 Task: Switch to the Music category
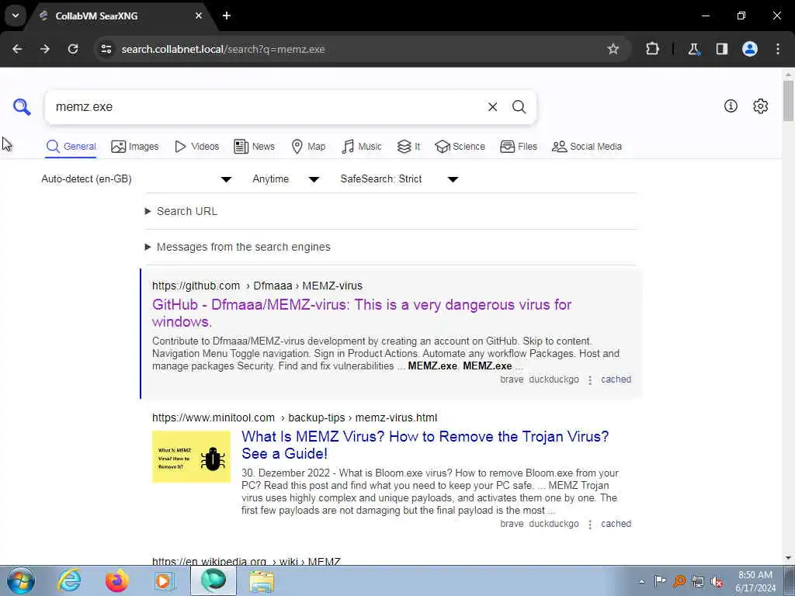pyautogui.click(x=362, y=147)
